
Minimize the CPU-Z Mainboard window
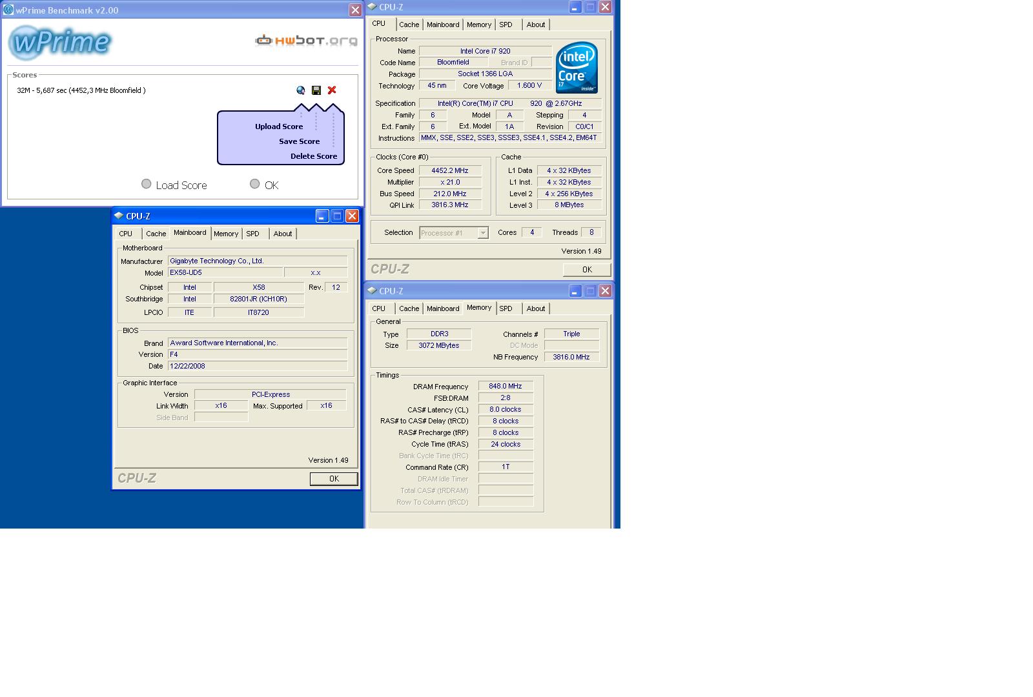[322, 216]
